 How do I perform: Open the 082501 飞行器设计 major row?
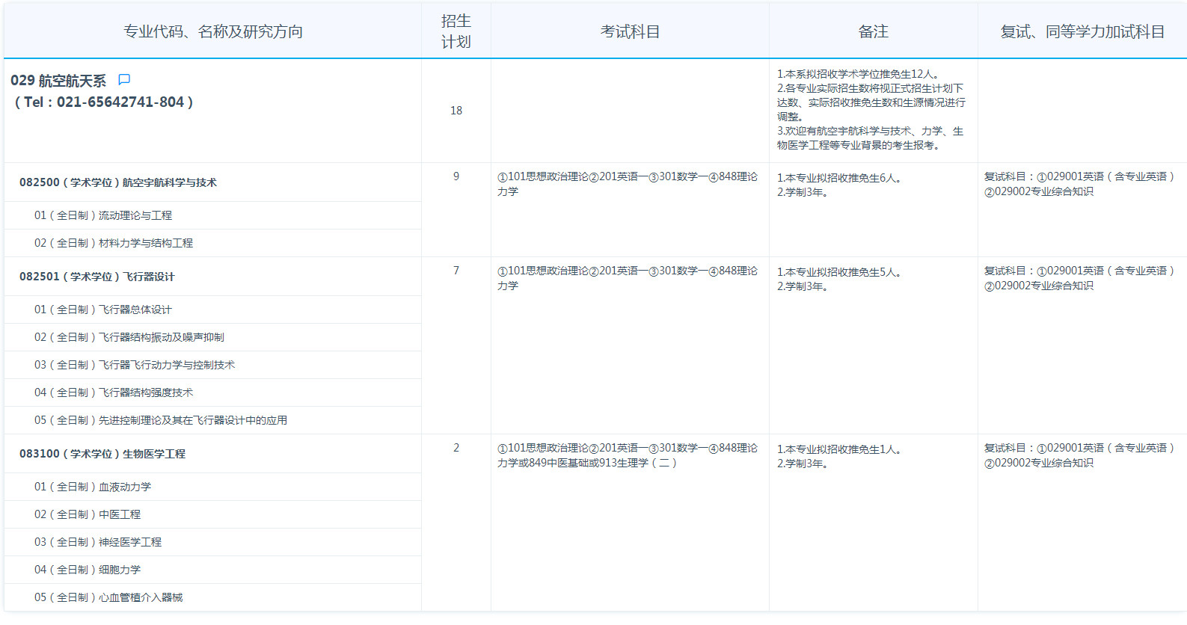point(97,277)
